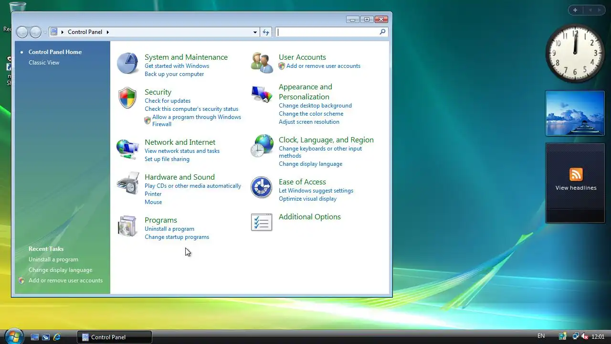
Task: Click Play CDs or other media automatically
Action: coord(193,186)
